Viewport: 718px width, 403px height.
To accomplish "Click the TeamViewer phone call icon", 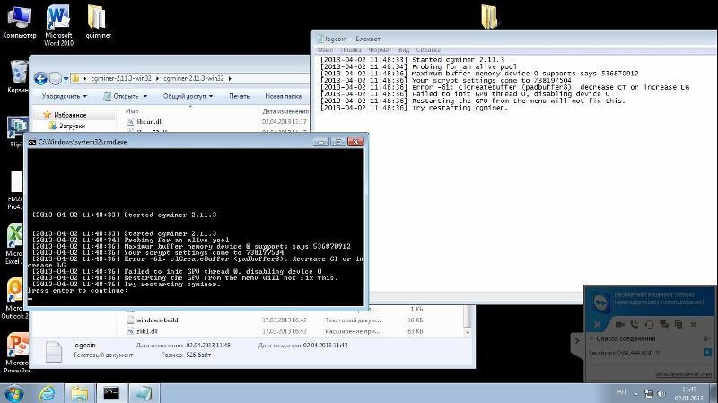I will 635,324.
